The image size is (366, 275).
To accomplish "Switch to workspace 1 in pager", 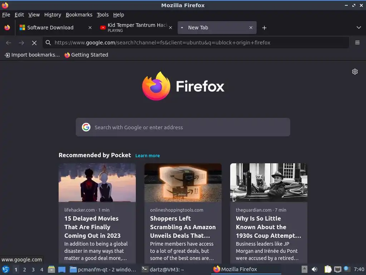I will pyautogui.click(x=16, y=270).
